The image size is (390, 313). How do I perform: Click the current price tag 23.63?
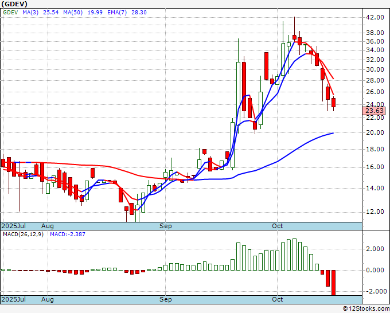(374, 111)
